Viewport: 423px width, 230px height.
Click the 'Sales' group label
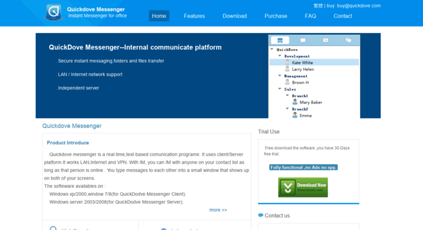click(290, 89)
